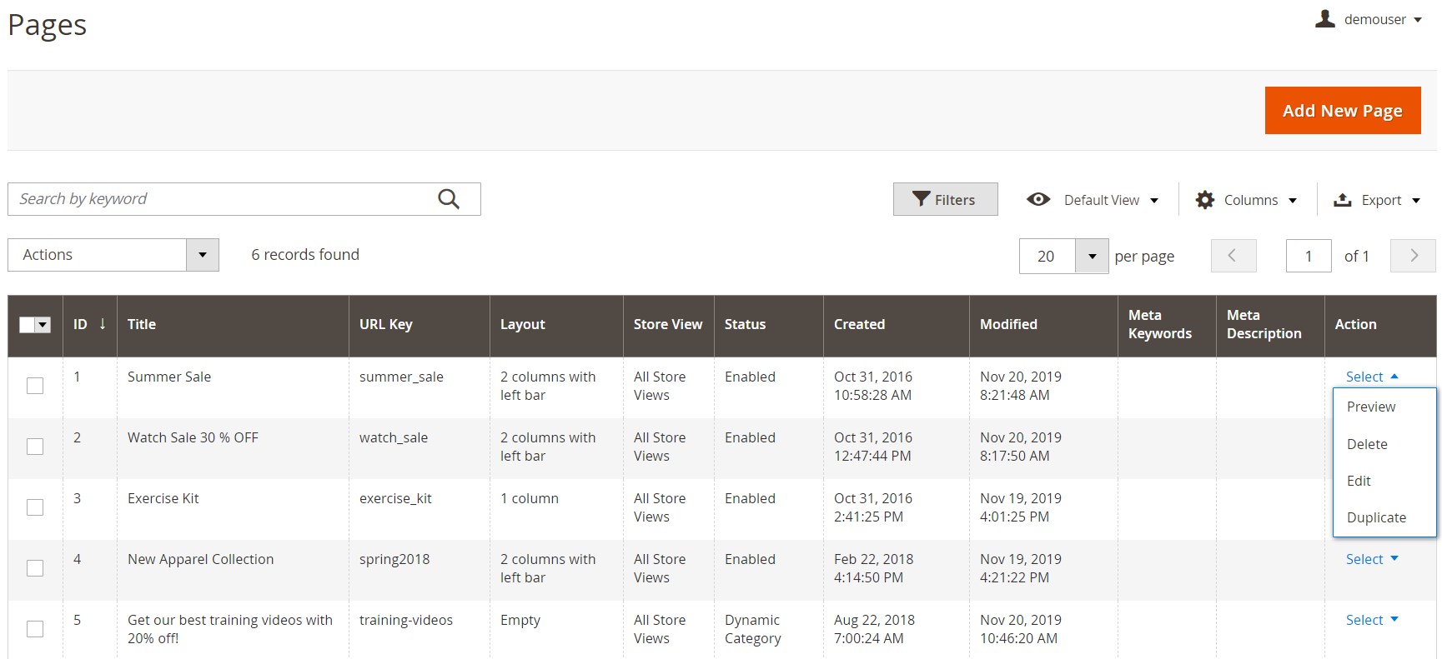Click the eye icon for Default View
Image resolution: width=1442 pixels, height=659 pixels.
1038,200
